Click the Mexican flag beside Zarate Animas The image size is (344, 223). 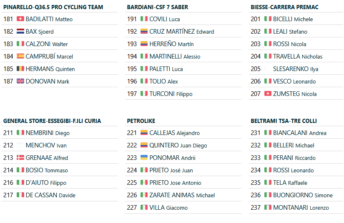pos(144,195)
